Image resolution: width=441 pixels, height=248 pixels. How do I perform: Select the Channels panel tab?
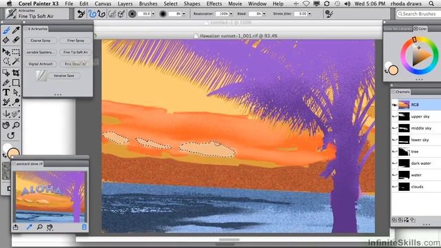pyautogui.click(x=401, y=92)
